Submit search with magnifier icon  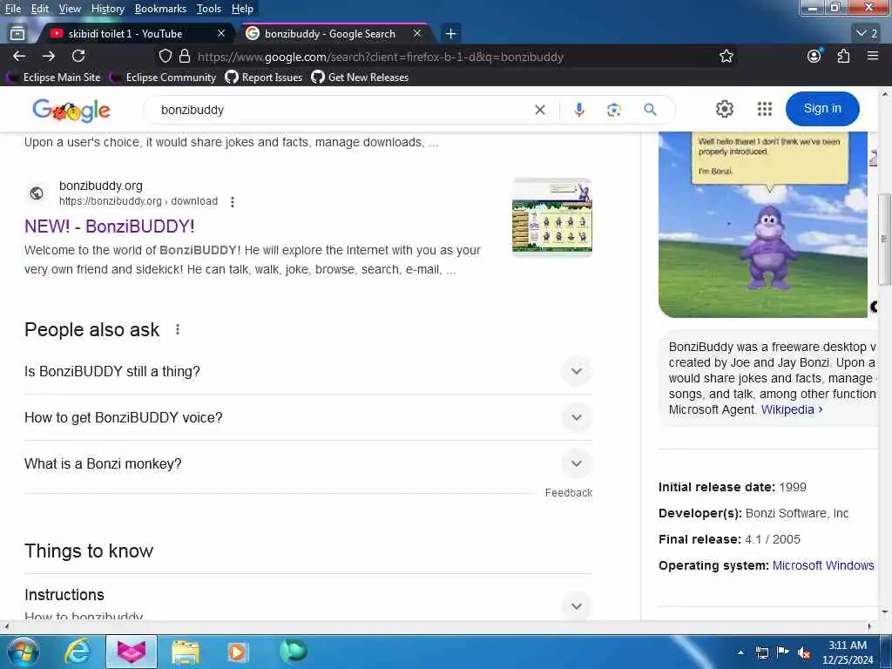(650, 109)
